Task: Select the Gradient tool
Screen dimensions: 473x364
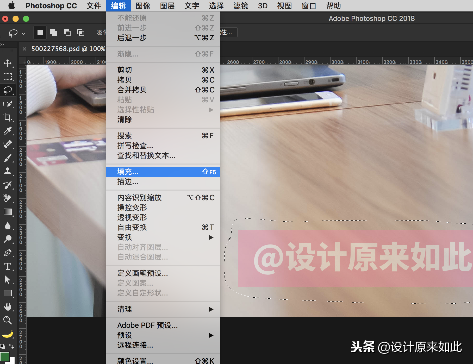Action: pyautogui.click(x=8, y=212)
